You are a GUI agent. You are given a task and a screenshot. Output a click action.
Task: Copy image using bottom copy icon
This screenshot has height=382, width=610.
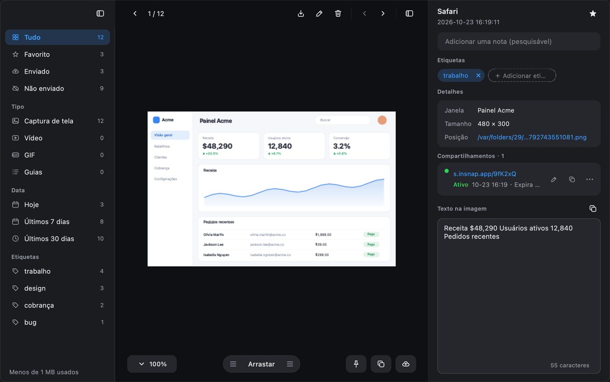pyautogui.click(x=381, y=364)
